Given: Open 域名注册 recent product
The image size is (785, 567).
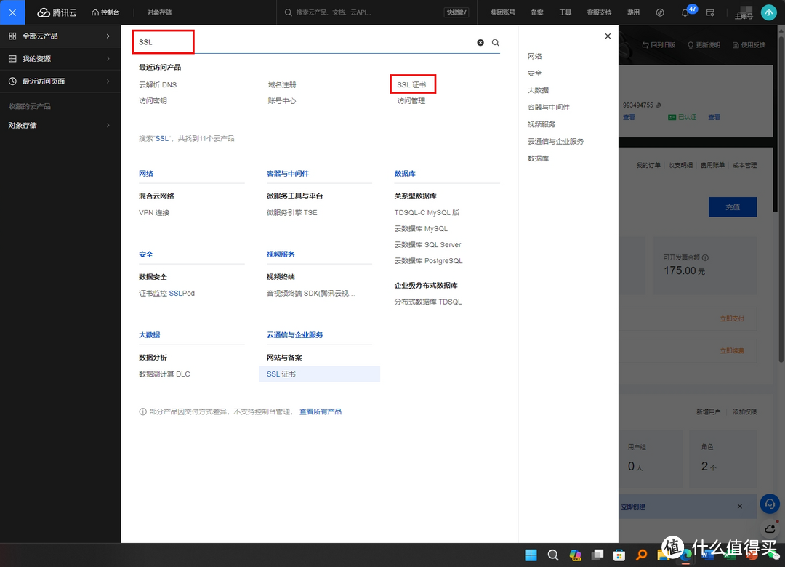Looking at the screenshot, I should [282, 84].
